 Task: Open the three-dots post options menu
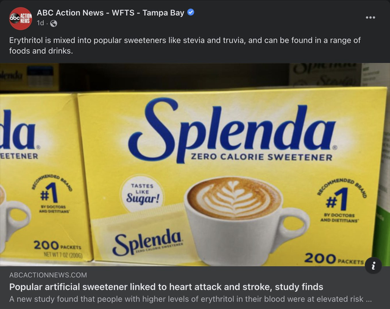click(x=370, y=18)
